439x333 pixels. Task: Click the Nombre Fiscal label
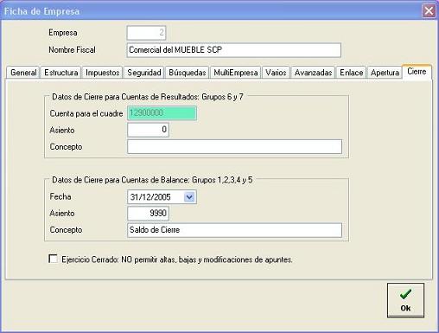pos(72,50)
